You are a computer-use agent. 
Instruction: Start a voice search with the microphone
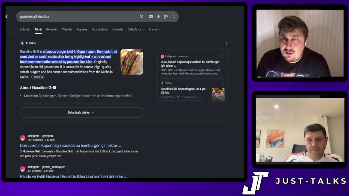[x=158, y=17]
